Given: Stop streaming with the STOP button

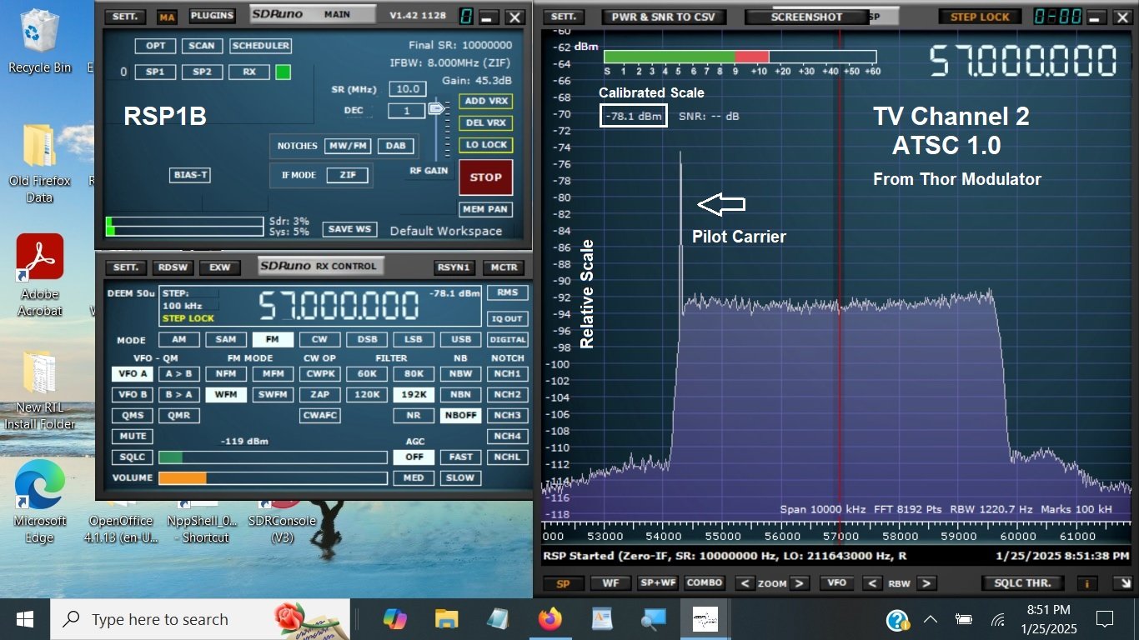Looking at the screenshot, I should pos(486,177).
